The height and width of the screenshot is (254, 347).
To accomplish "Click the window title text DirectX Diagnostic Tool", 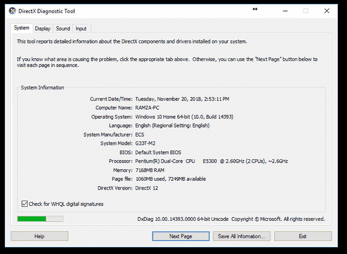I will point(47,11).
